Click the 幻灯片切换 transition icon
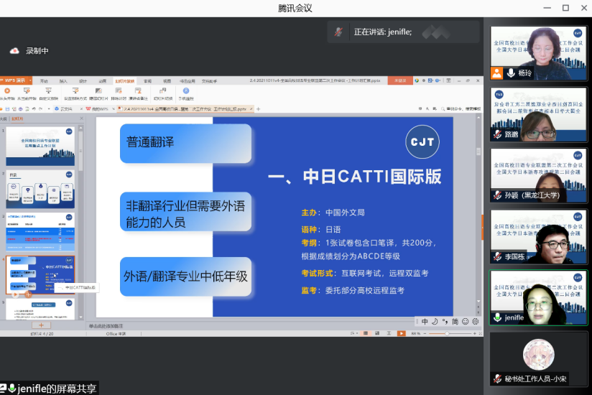The width and height of the screenshot is (592, 395). pyautogui.click(x=162, y=91)
